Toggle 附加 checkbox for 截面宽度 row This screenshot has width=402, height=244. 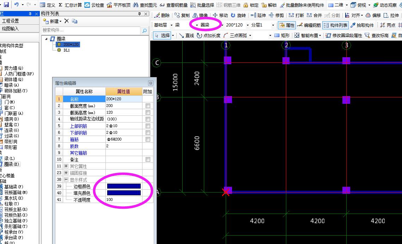point(148,106)
